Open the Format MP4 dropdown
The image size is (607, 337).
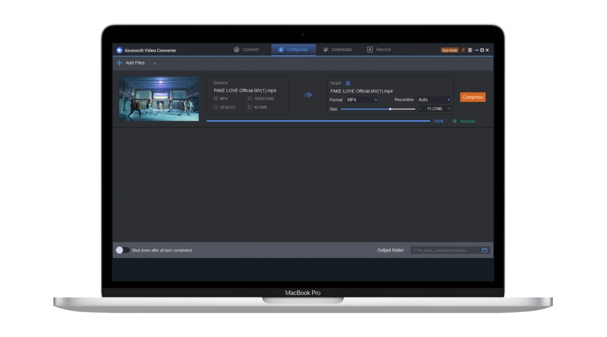[x=362, y=100]
